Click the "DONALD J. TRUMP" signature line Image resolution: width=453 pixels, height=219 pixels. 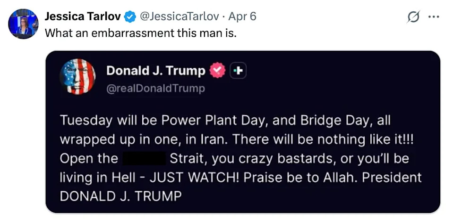pos(120,196)
